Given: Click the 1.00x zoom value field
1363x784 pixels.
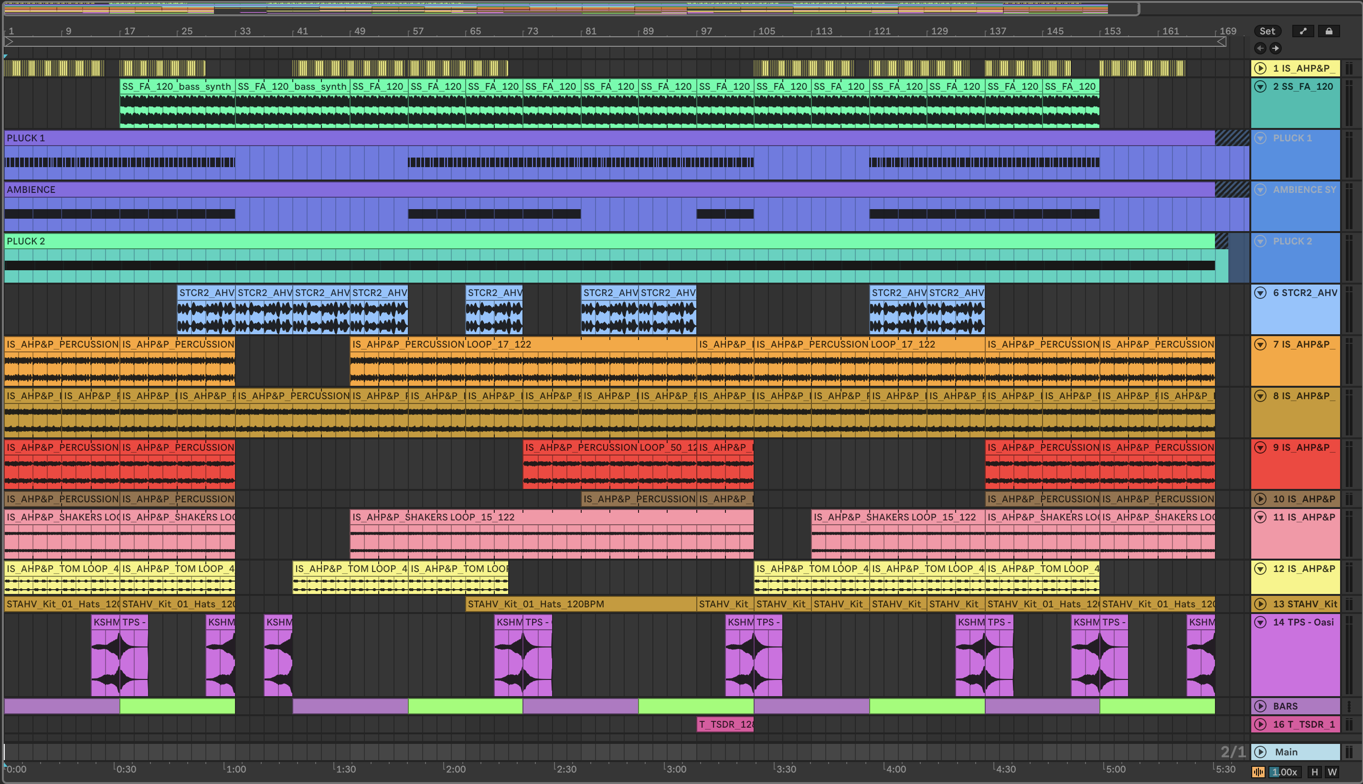Looking at the screenshot, I should (1284, 772).
